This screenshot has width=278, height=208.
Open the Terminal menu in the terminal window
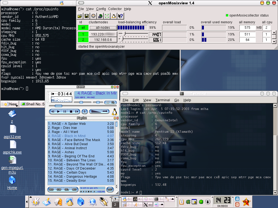[x=163, y=100]
